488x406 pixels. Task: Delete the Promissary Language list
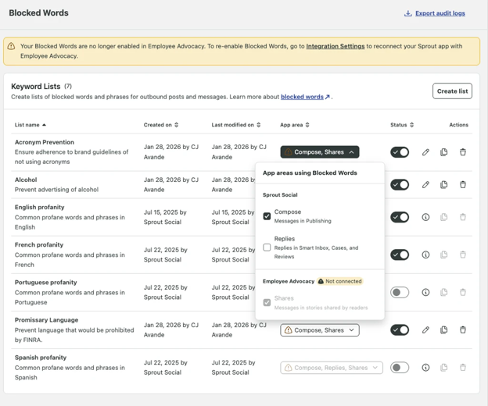(463, 330)
